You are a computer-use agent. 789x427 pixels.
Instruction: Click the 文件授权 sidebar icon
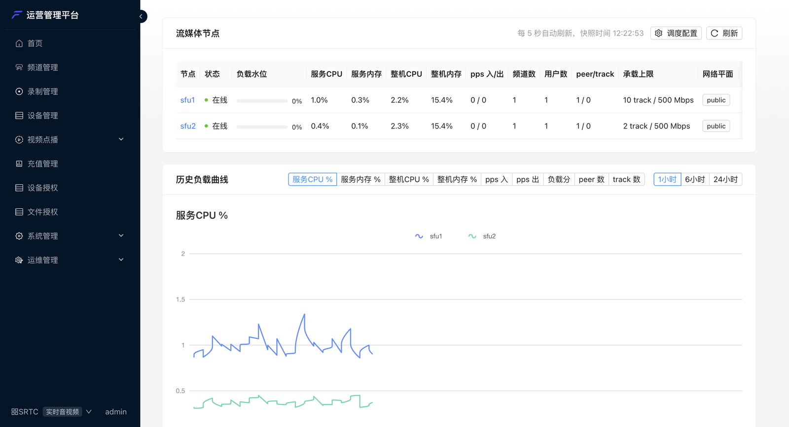[19, 212]
